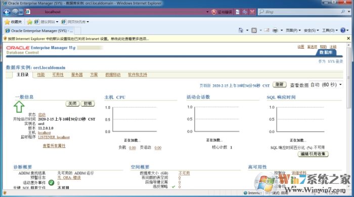The width and height of the screenshot is (354, 197).
Task: Click the 刷新 button
Action: (x=280, y=84)
